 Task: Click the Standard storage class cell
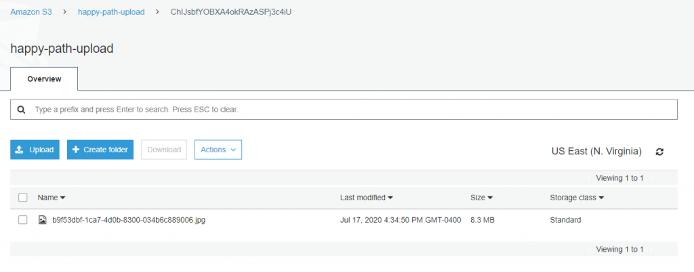tap(565, 220)
